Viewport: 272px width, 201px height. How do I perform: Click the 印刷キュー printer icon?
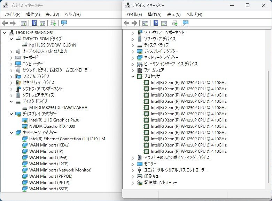140,176
